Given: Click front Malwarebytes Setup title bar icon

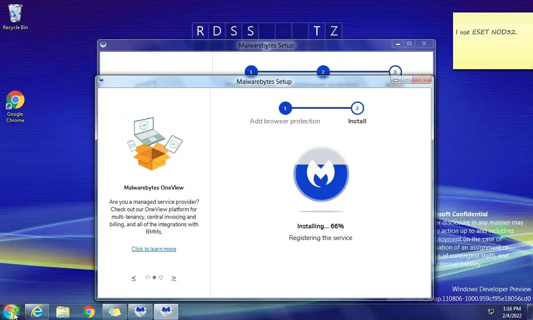Looking at the screenshot, I should pyautogui.click(x=101, y=81).
